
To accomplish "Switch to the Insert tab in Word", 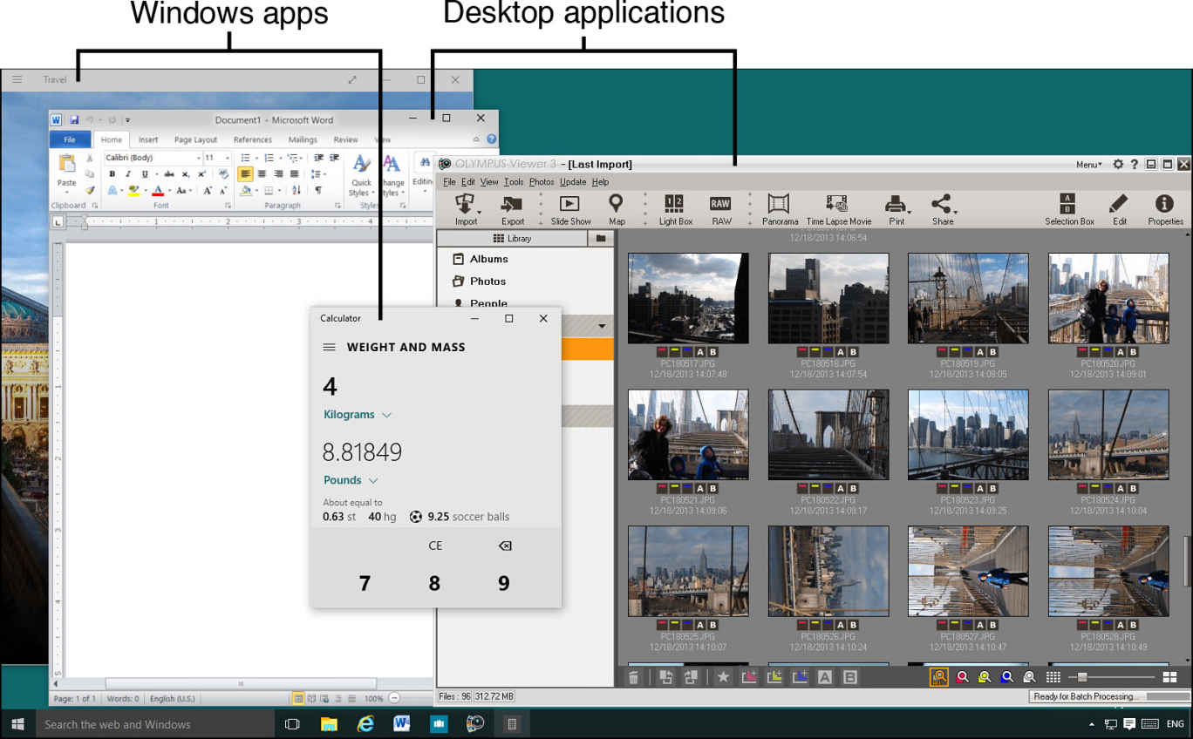I will coord(148,139).
